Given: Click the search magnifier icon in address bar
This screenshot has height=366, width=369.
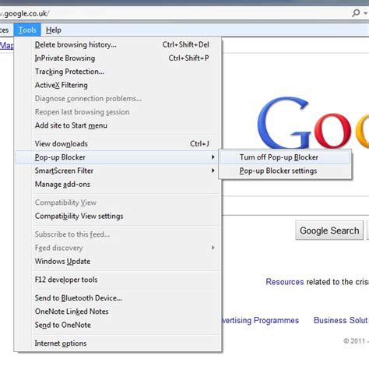Looking at the screenshot, I should coord(356,13).
